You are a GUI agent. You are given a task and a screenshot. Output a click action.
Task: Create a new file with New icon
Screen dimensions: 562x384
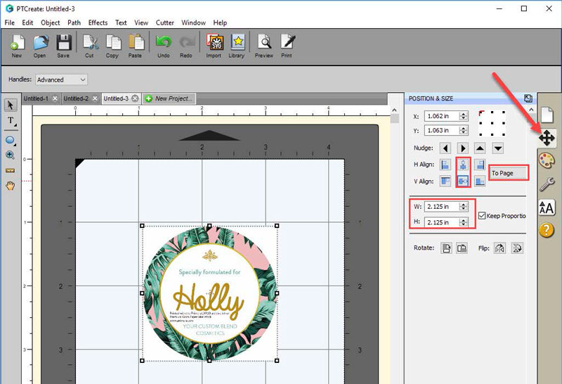coord(17,46)
